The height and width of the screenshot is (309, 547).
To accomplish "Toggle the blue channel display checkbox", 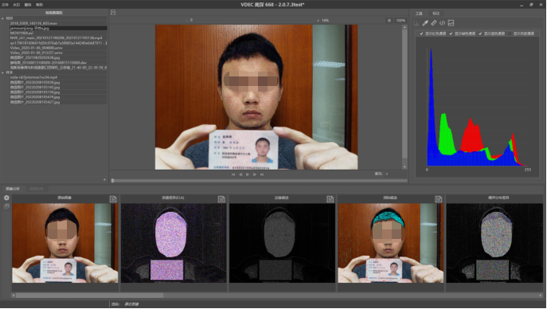I will coord(480,33).
